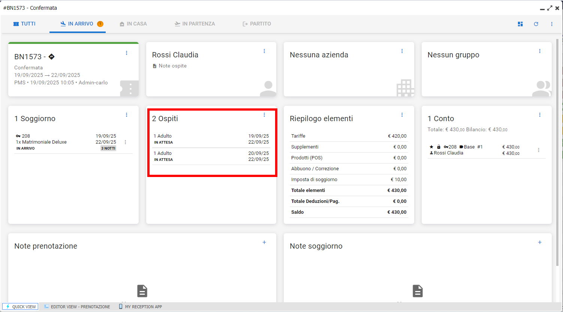Add a new stay note with plus icon
The image size is (563, 312).
pyautogui.click(x=540, y=242)
